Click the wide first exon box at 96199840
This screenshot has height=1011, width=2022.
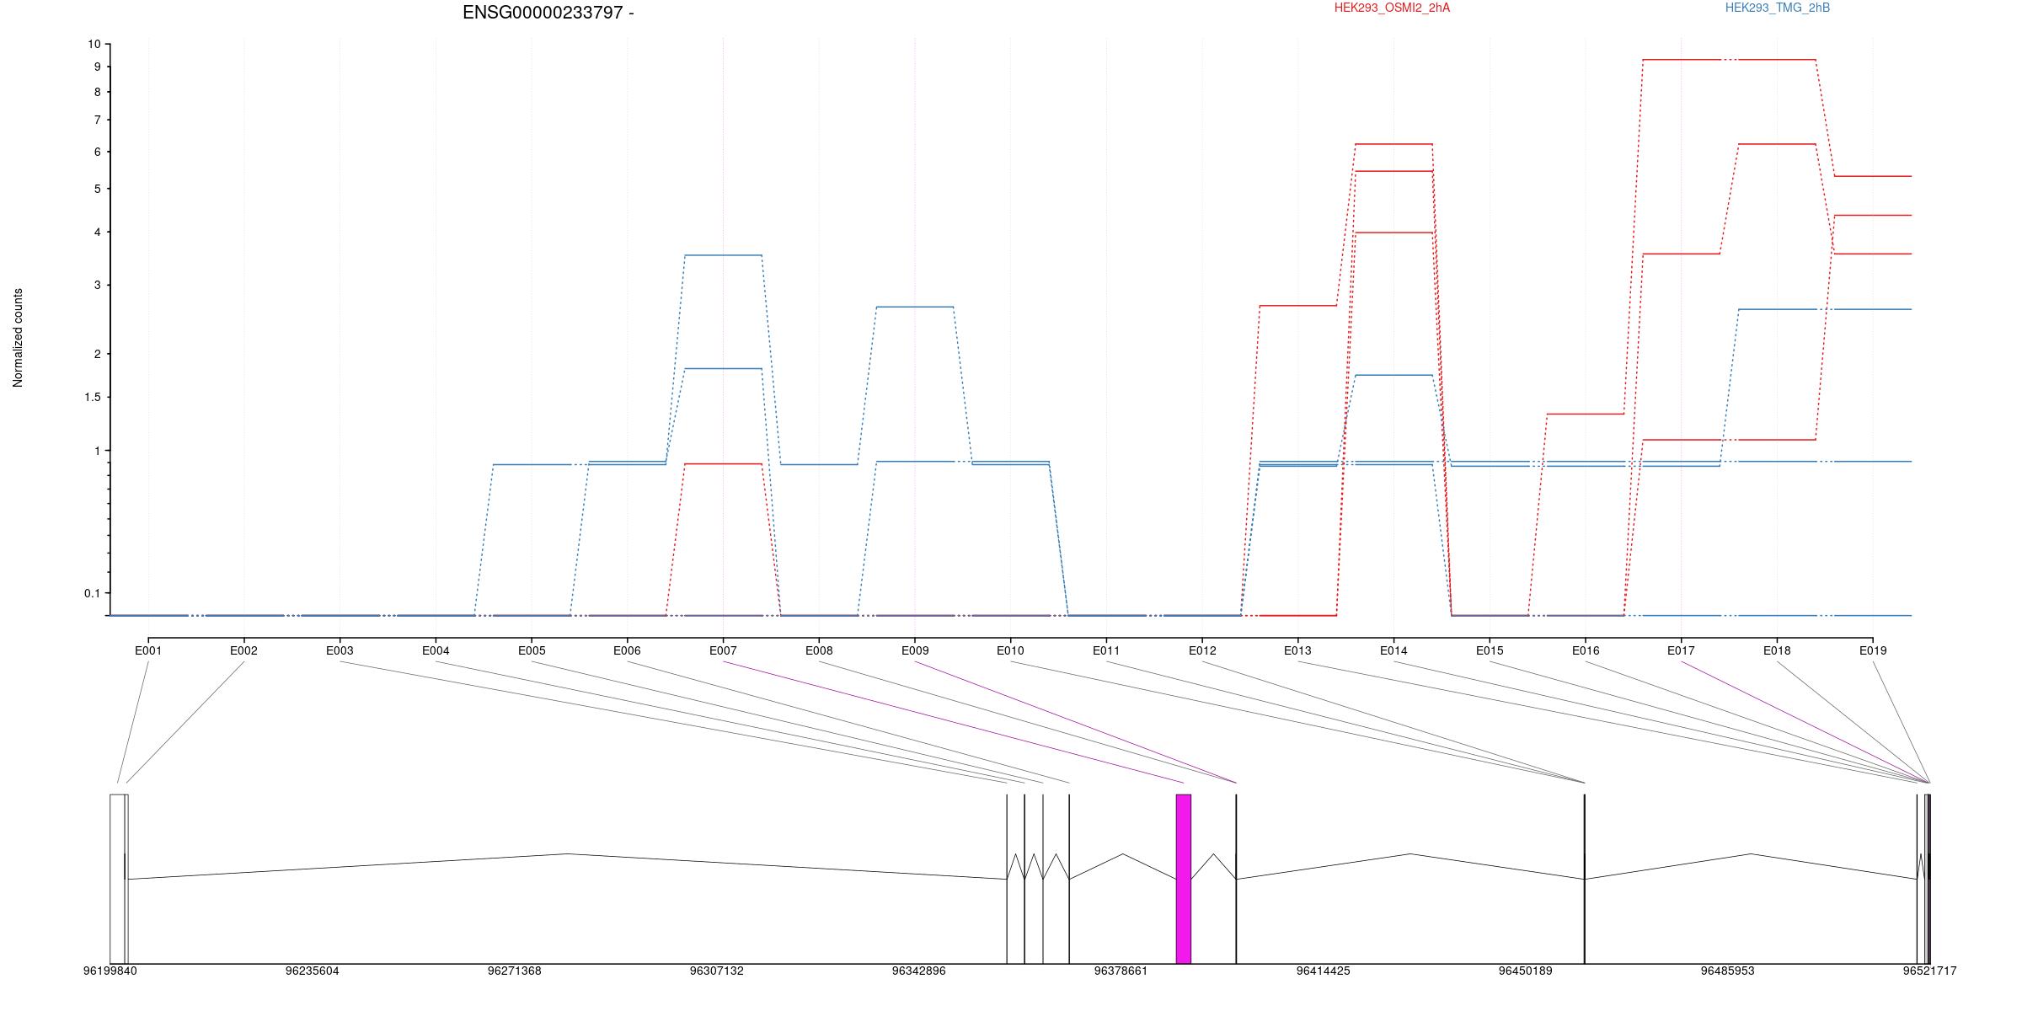(x=117, y=879)
